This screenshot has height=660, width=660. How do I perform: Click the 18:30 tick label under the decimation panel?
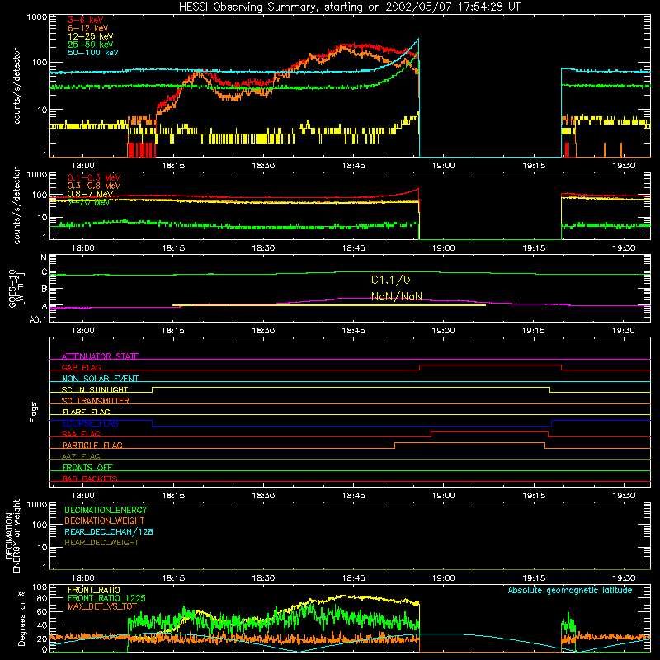263,578
